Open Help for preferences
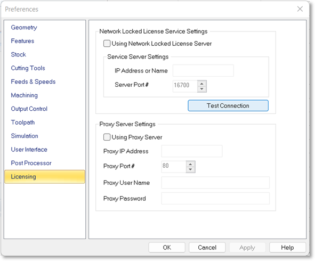315x261 pixels. 287,247
